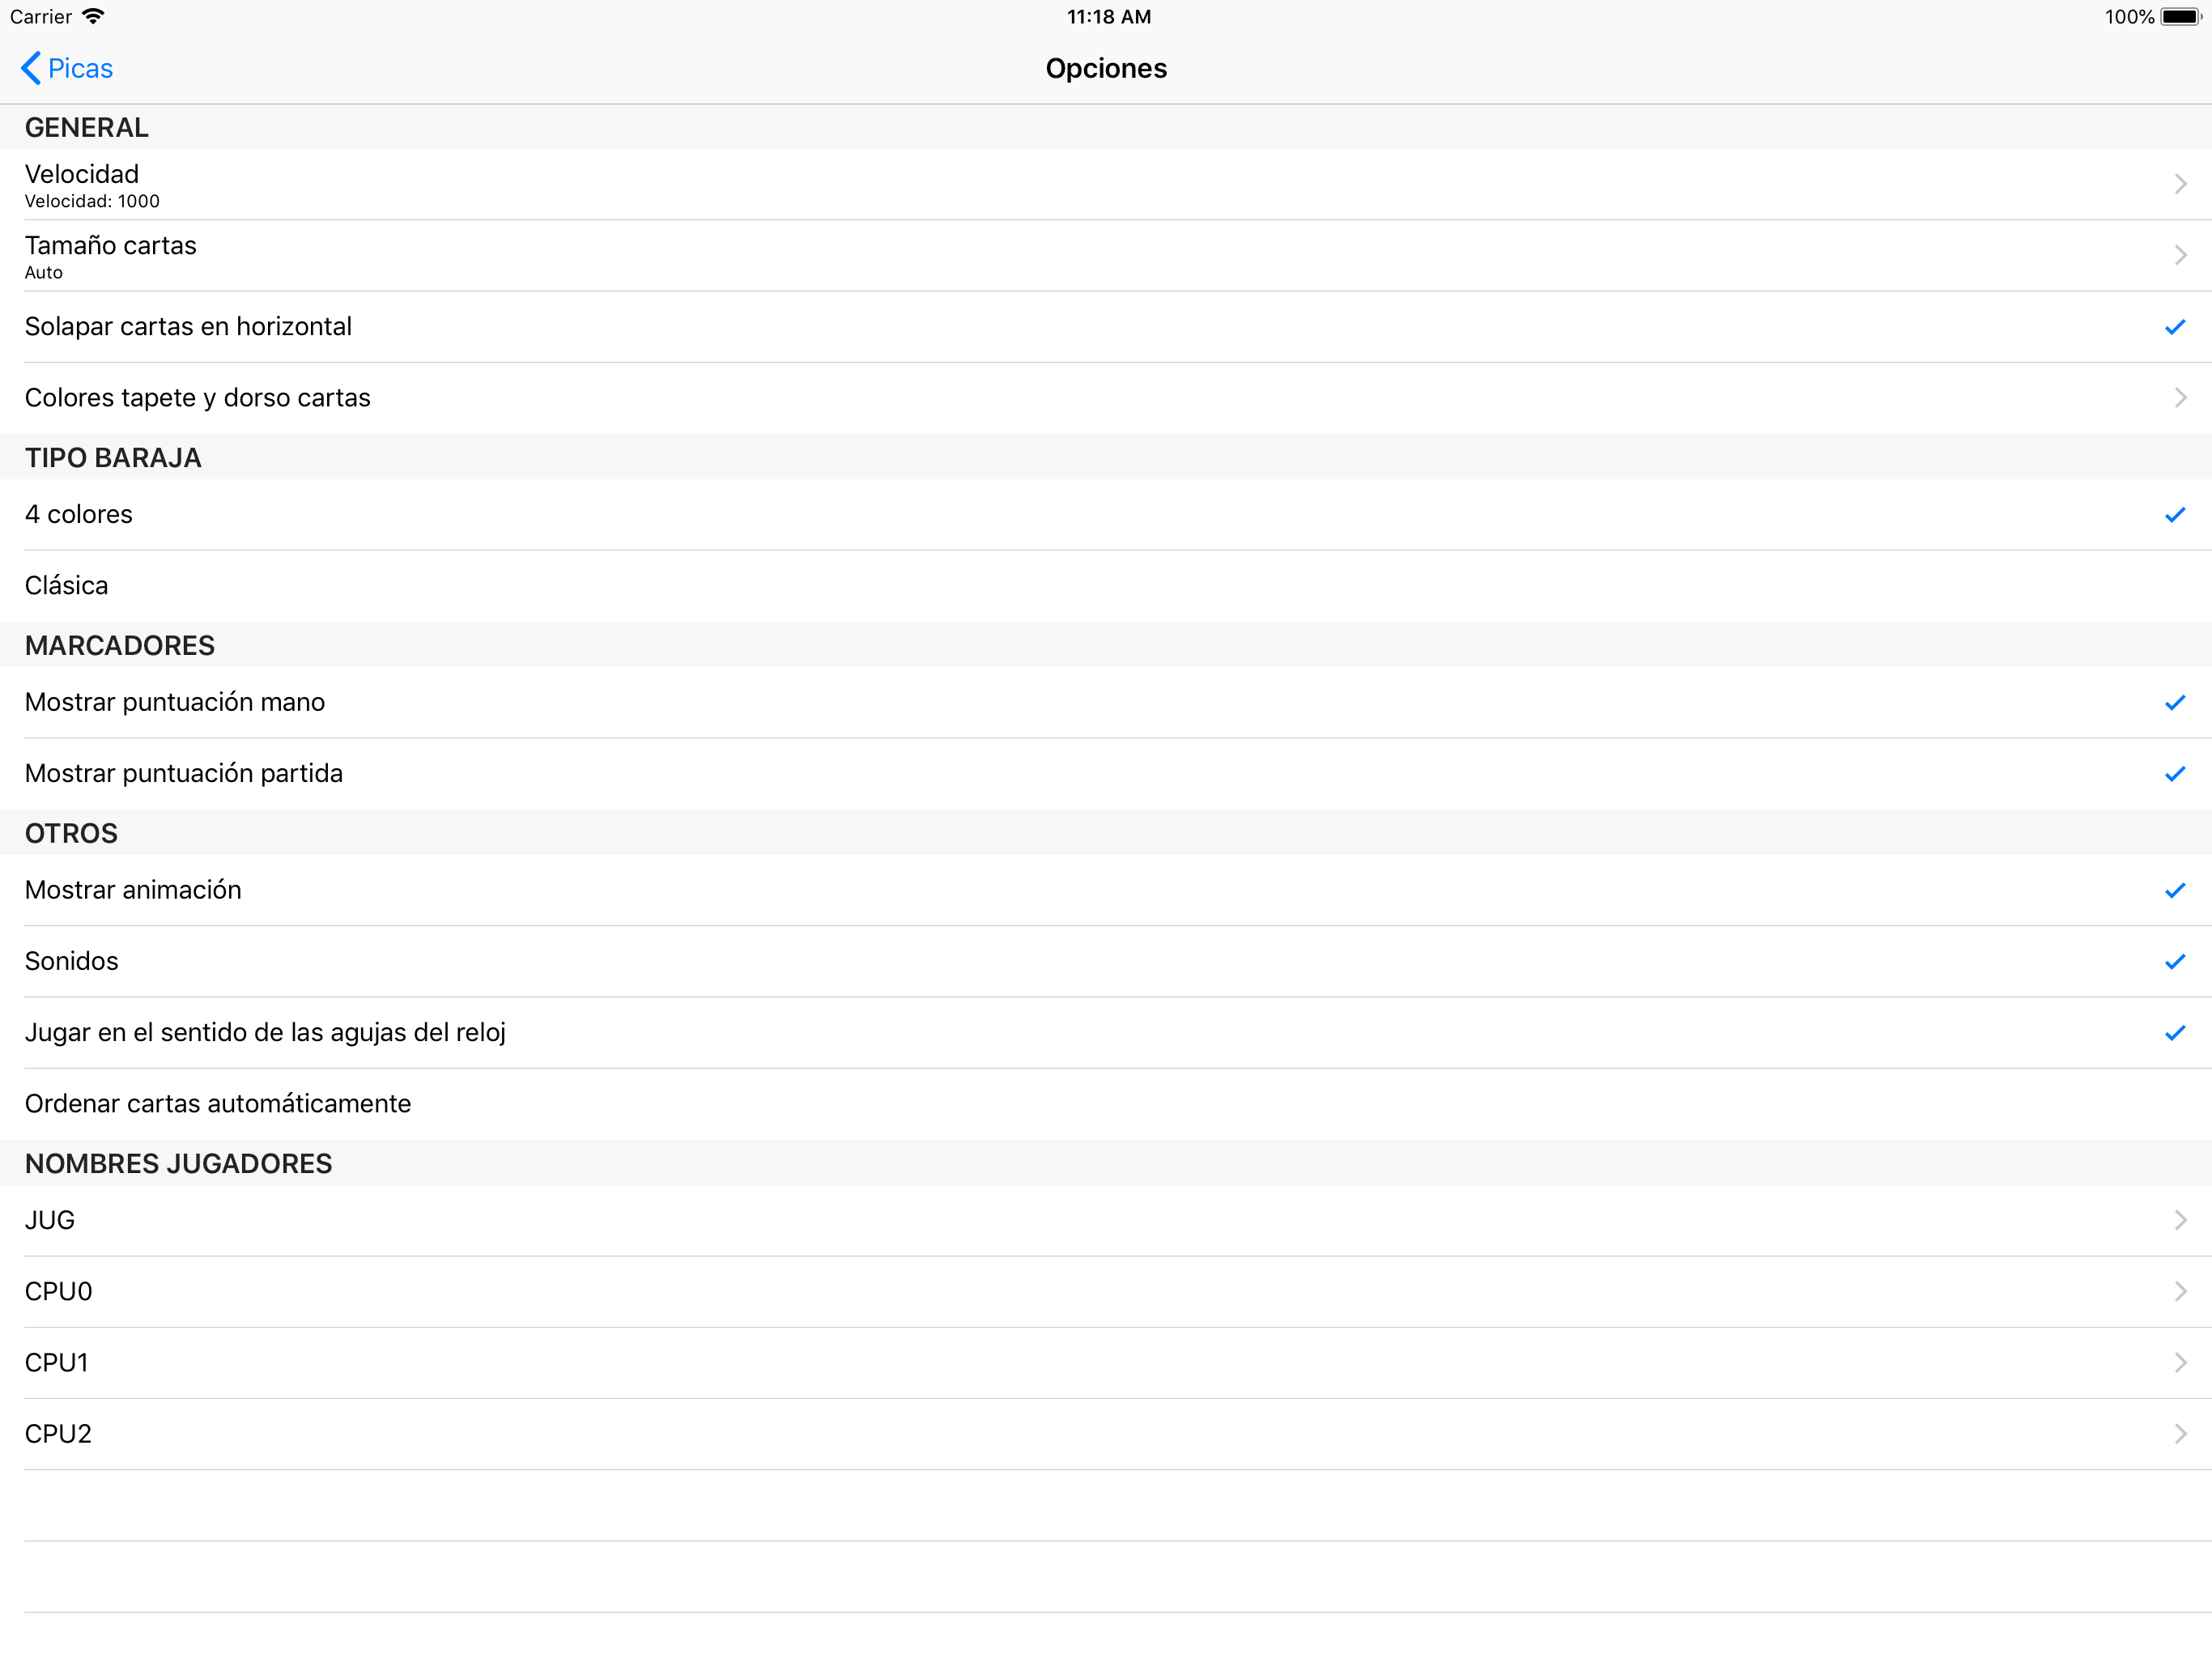Tap the battery status icon
The image size is (2212, 1658).
coord(2181,17)
